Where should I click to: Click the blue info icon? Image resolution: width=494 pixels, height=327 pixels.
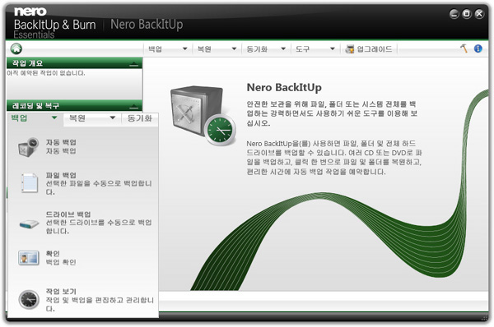478,48
